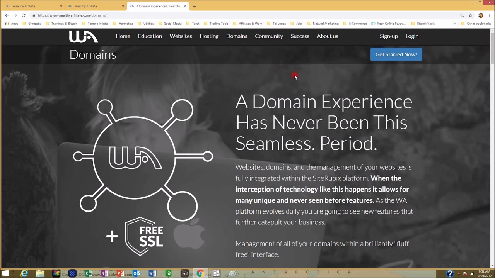Click the Get Started Now! button
This screenshot has width=495, height=278.
coord(396,54)
